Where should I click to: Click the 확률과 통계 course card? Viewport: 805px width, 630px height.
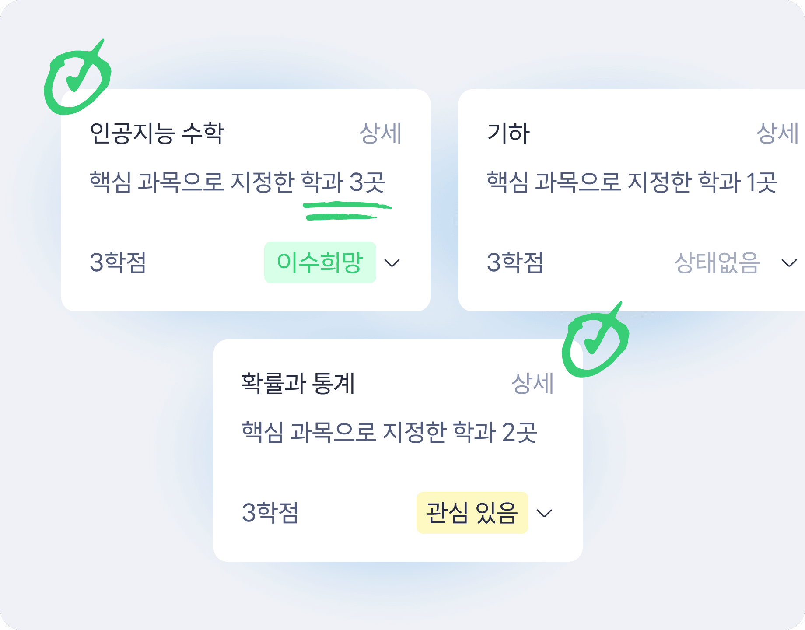pos(398,451)
